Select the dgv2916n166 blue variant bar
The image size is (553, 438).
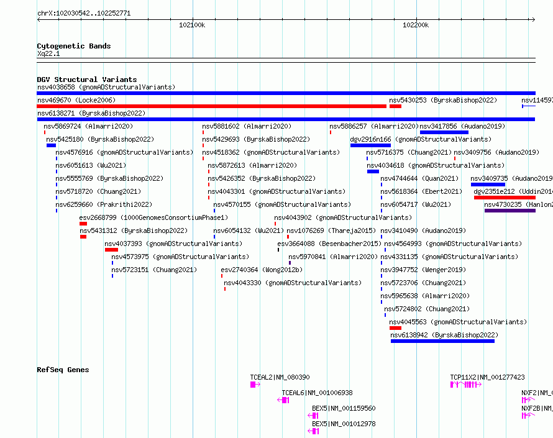point(370,145)
